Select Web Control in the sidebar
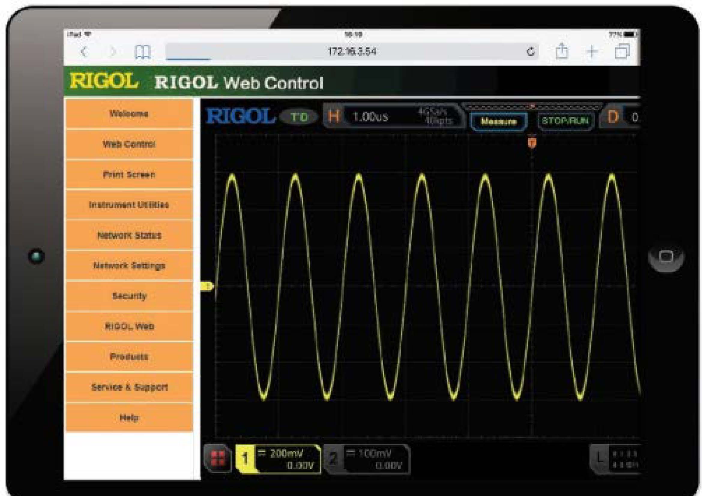Screen dimensions: 702x496 [x=129, y=144]
